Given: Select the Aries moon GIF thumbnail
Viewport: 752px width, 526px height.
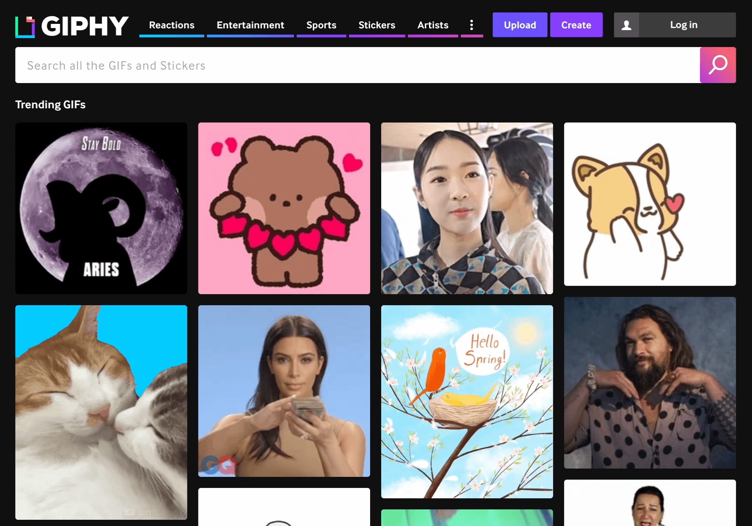Looking at the screenshot, I should click(102, 207).
